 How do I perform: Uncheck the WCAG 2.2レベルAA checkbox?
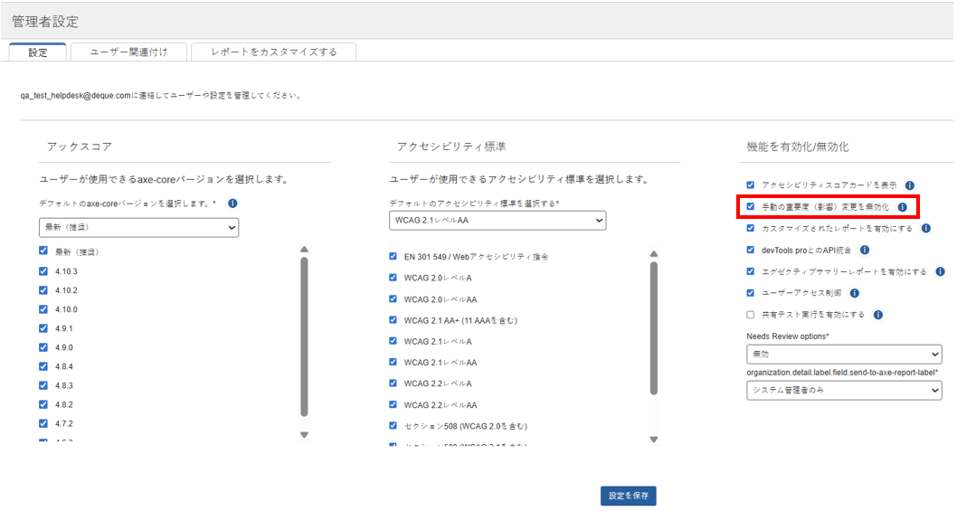393,405
